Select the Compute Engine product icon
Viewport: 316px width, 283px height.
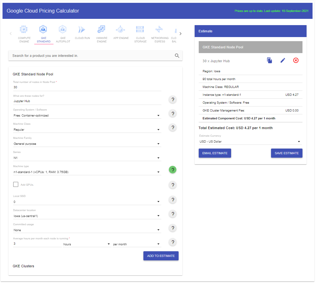tap(24, 30)
